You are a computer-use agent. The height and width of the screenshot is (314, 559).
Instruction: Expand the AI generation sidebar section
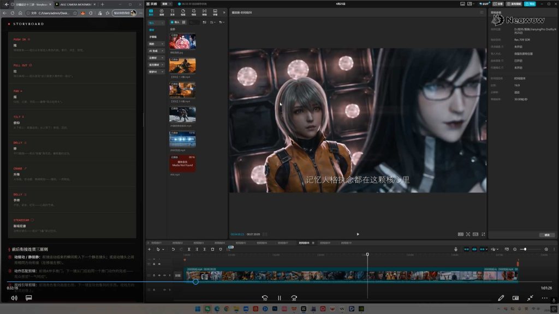pyautogui.click(x=156, y=51)
